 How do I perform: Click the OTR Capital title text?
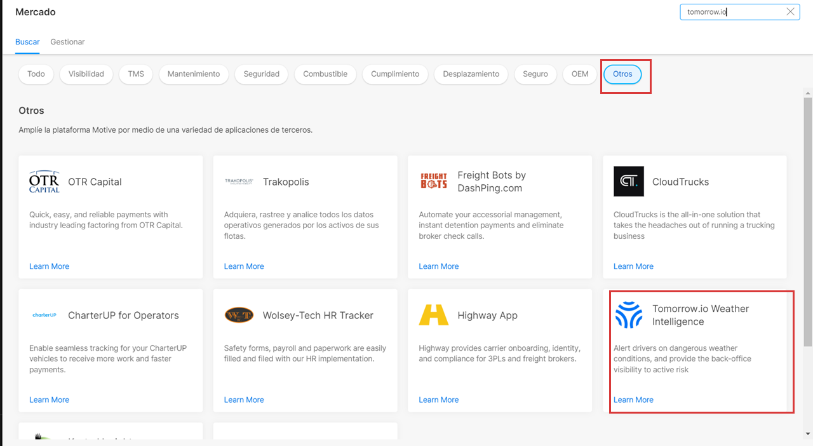coord(95,182)
